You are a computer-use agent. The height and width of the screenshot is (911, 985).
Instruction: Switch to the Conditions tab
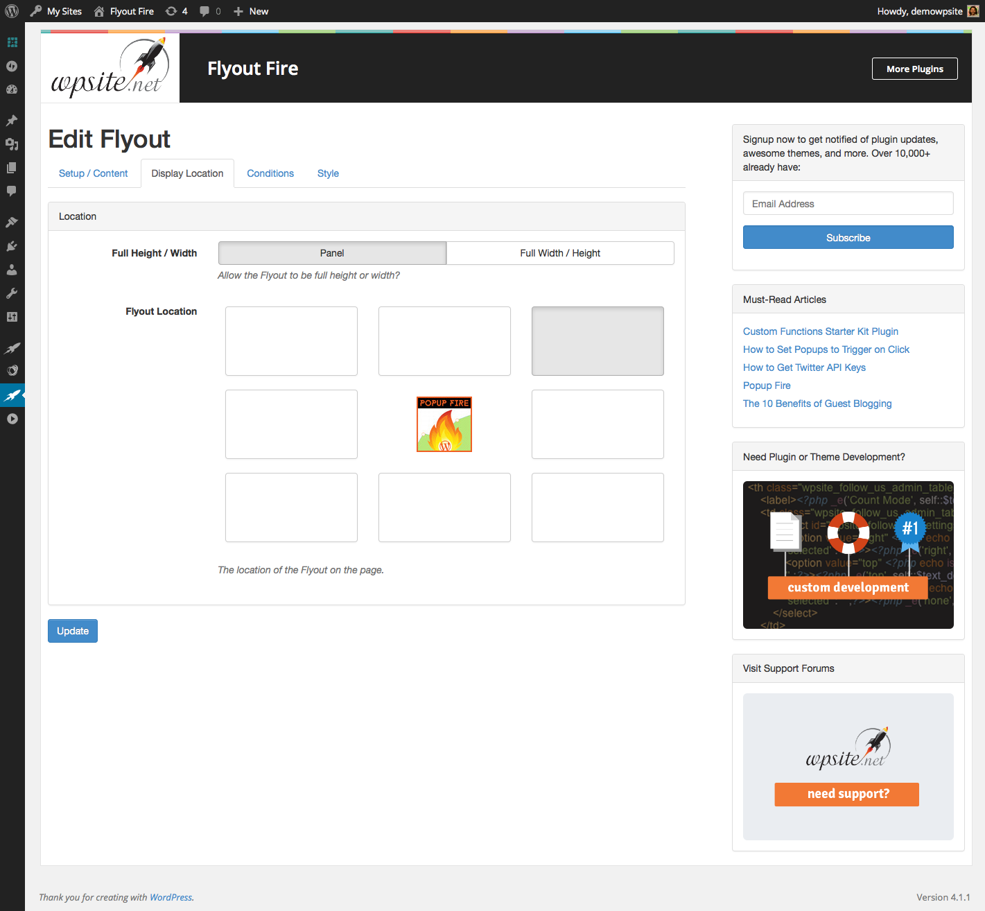(270, 173)
